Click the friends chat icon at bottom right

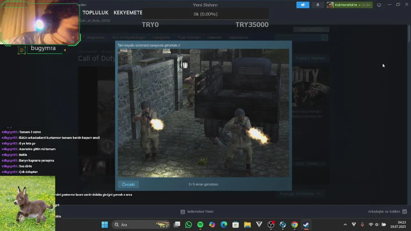405,211
